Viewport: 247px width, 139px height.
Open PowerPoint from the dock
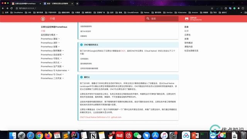point(195,136)
